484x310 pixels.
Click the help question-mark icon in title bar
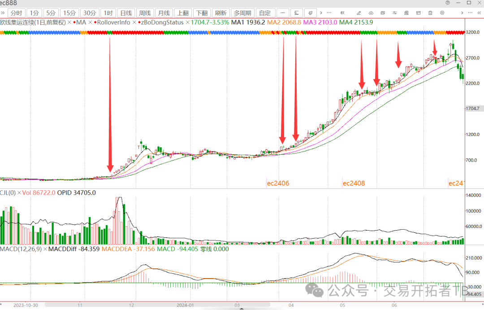point(448,3)
